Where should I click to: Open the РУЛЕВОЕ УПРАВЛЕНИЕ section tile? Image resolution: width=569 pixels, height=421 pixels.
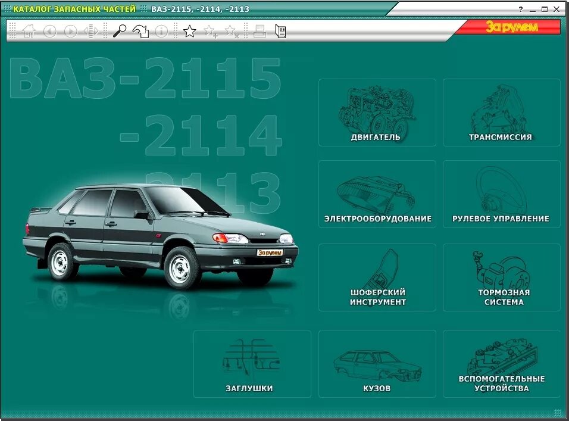(x=502, y=194)
